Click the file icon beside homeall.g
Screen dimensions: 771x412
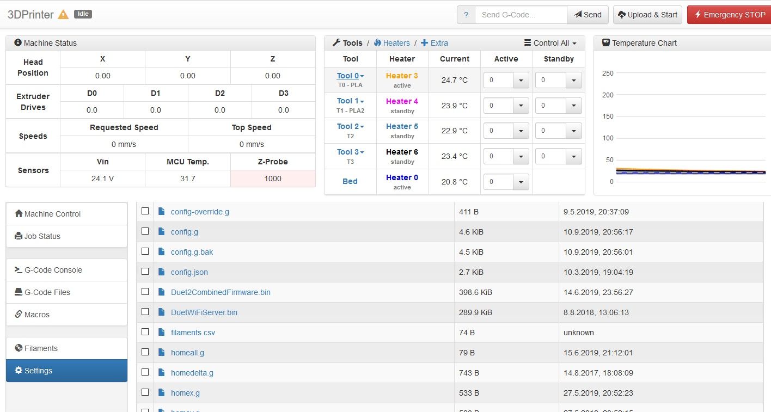point(161,352)
